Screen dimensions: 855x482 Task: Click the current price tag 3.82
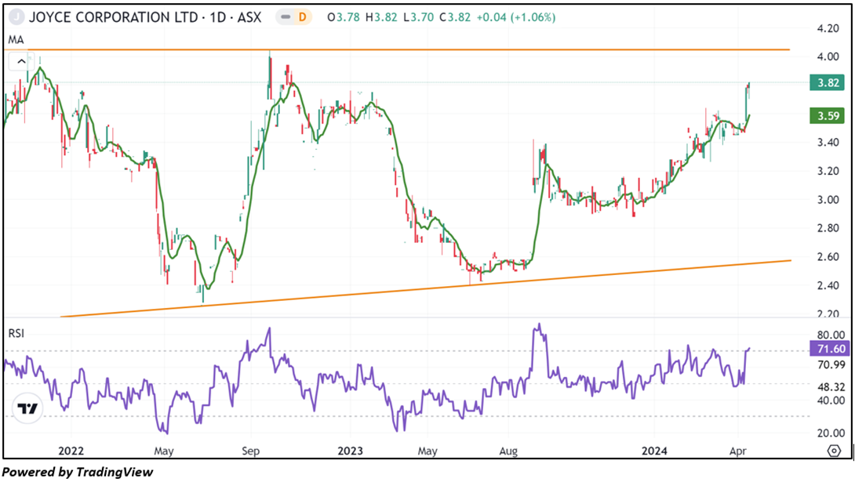tap(828, 83)
